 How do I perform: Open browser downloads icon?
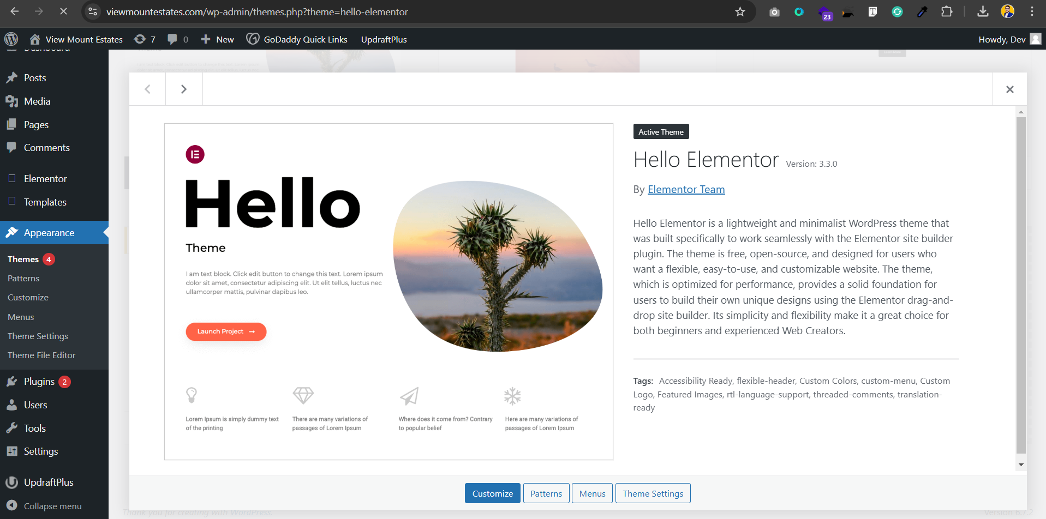click(983, 11)
